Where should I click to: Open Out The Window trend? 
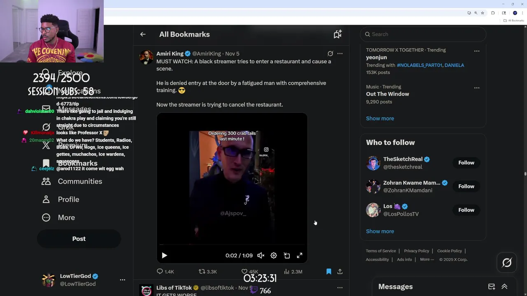tap(387, 94)
